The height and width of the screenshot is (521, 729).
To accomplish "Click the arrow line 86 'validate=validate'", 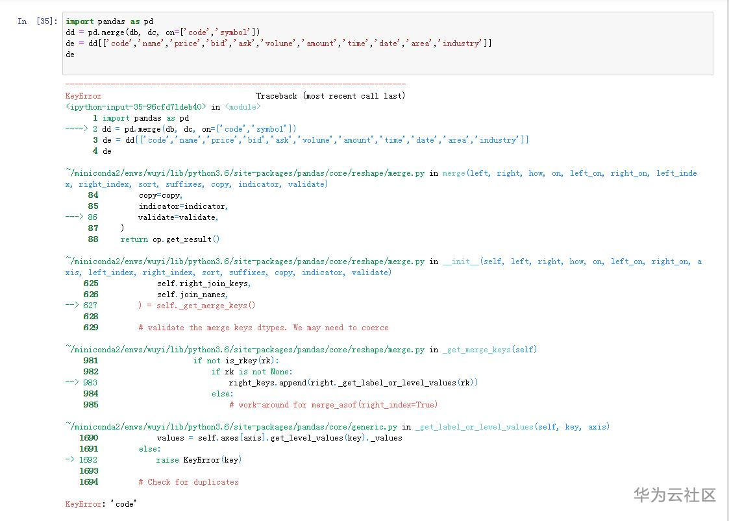I will tap(178, 217).
